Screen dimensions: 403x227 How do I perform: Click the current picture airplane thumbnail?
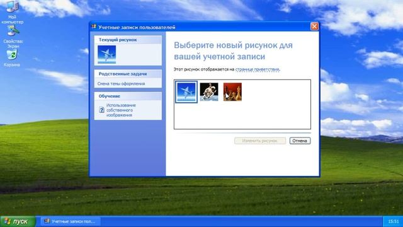tap(106, 55)
